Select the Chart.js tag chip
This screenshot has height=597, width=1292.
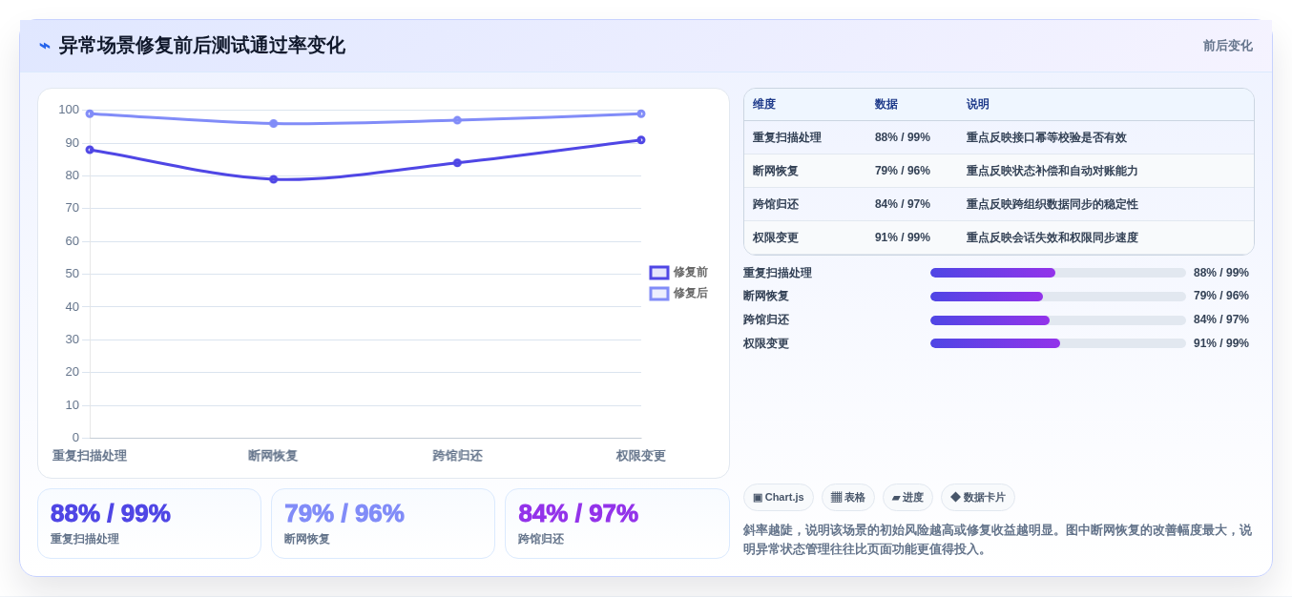point(779,497)
